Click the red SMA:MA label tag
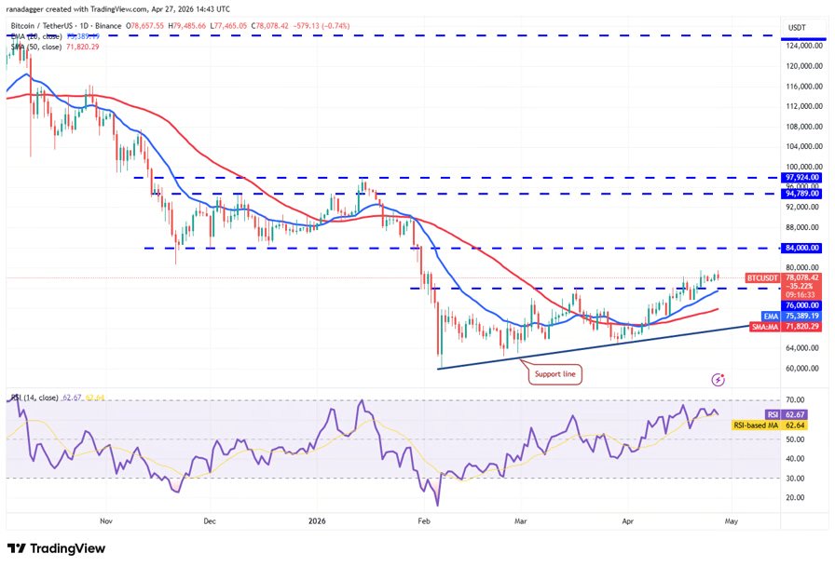The image size is (835, 567). [x=763, y=327]
